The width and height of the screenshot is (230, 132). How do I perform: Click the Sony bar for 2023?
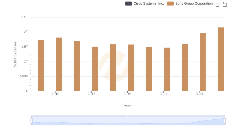(x=203, y=62)
